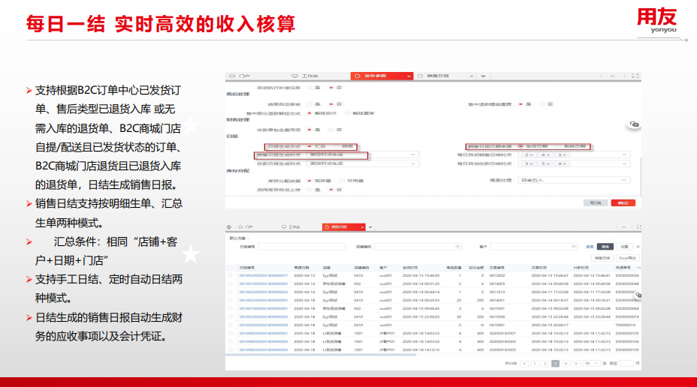Remove the 2 tag from 每日自动销售日结时点

532,155
